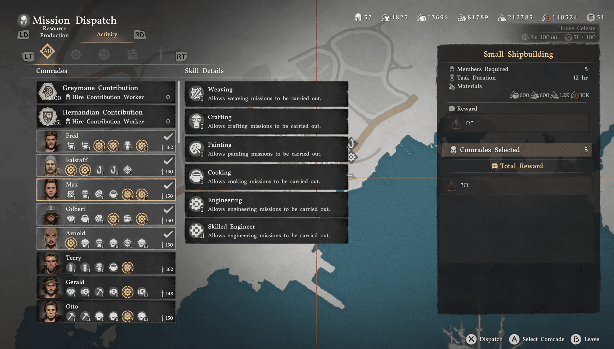Click the anchor hook map marker
The width and height of the screenshot is (614, 349).
[351, 143]
